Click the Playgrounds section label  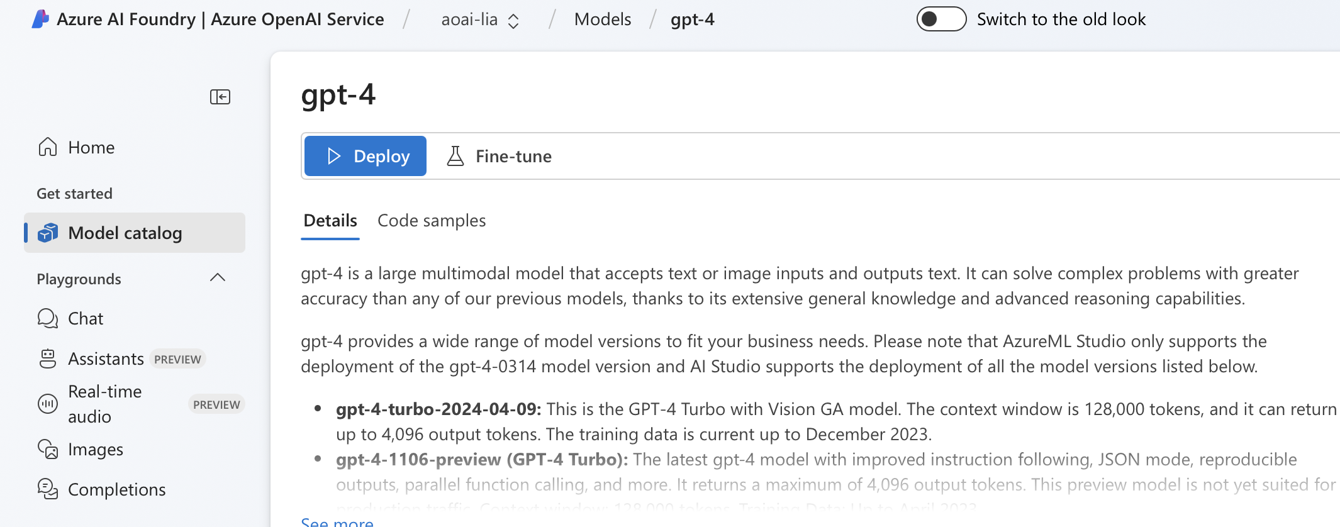79,279
